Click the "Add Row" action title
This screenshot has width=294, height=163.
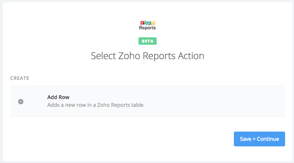tap(58, 97)
